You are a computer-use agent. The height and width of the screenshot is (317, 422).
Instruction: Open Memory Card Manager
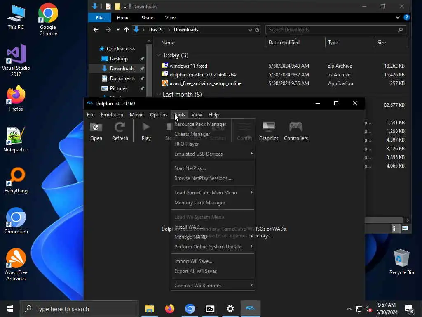pos(213,203)
